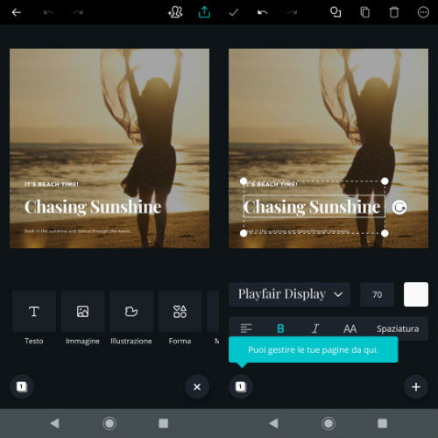The width and height of the screenshot is (438, 438).
Task: Change text alignment option
Action: [246, 328]
